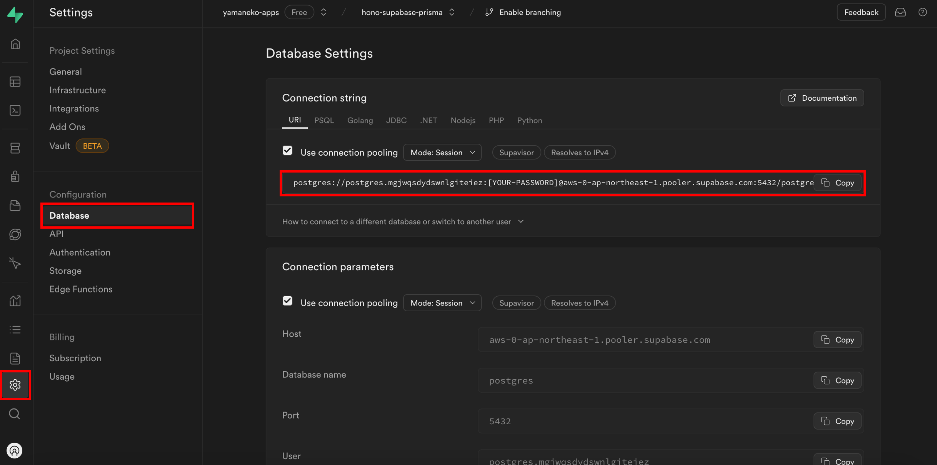Open the Table Editor sidebar icon
This screenshot has width=937, height=465.
coord(15,81)
